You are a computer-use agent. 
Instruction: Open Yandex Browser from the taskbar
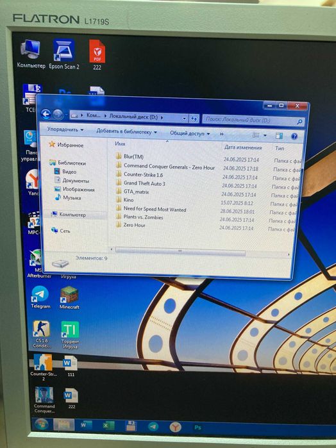(175, 427)
